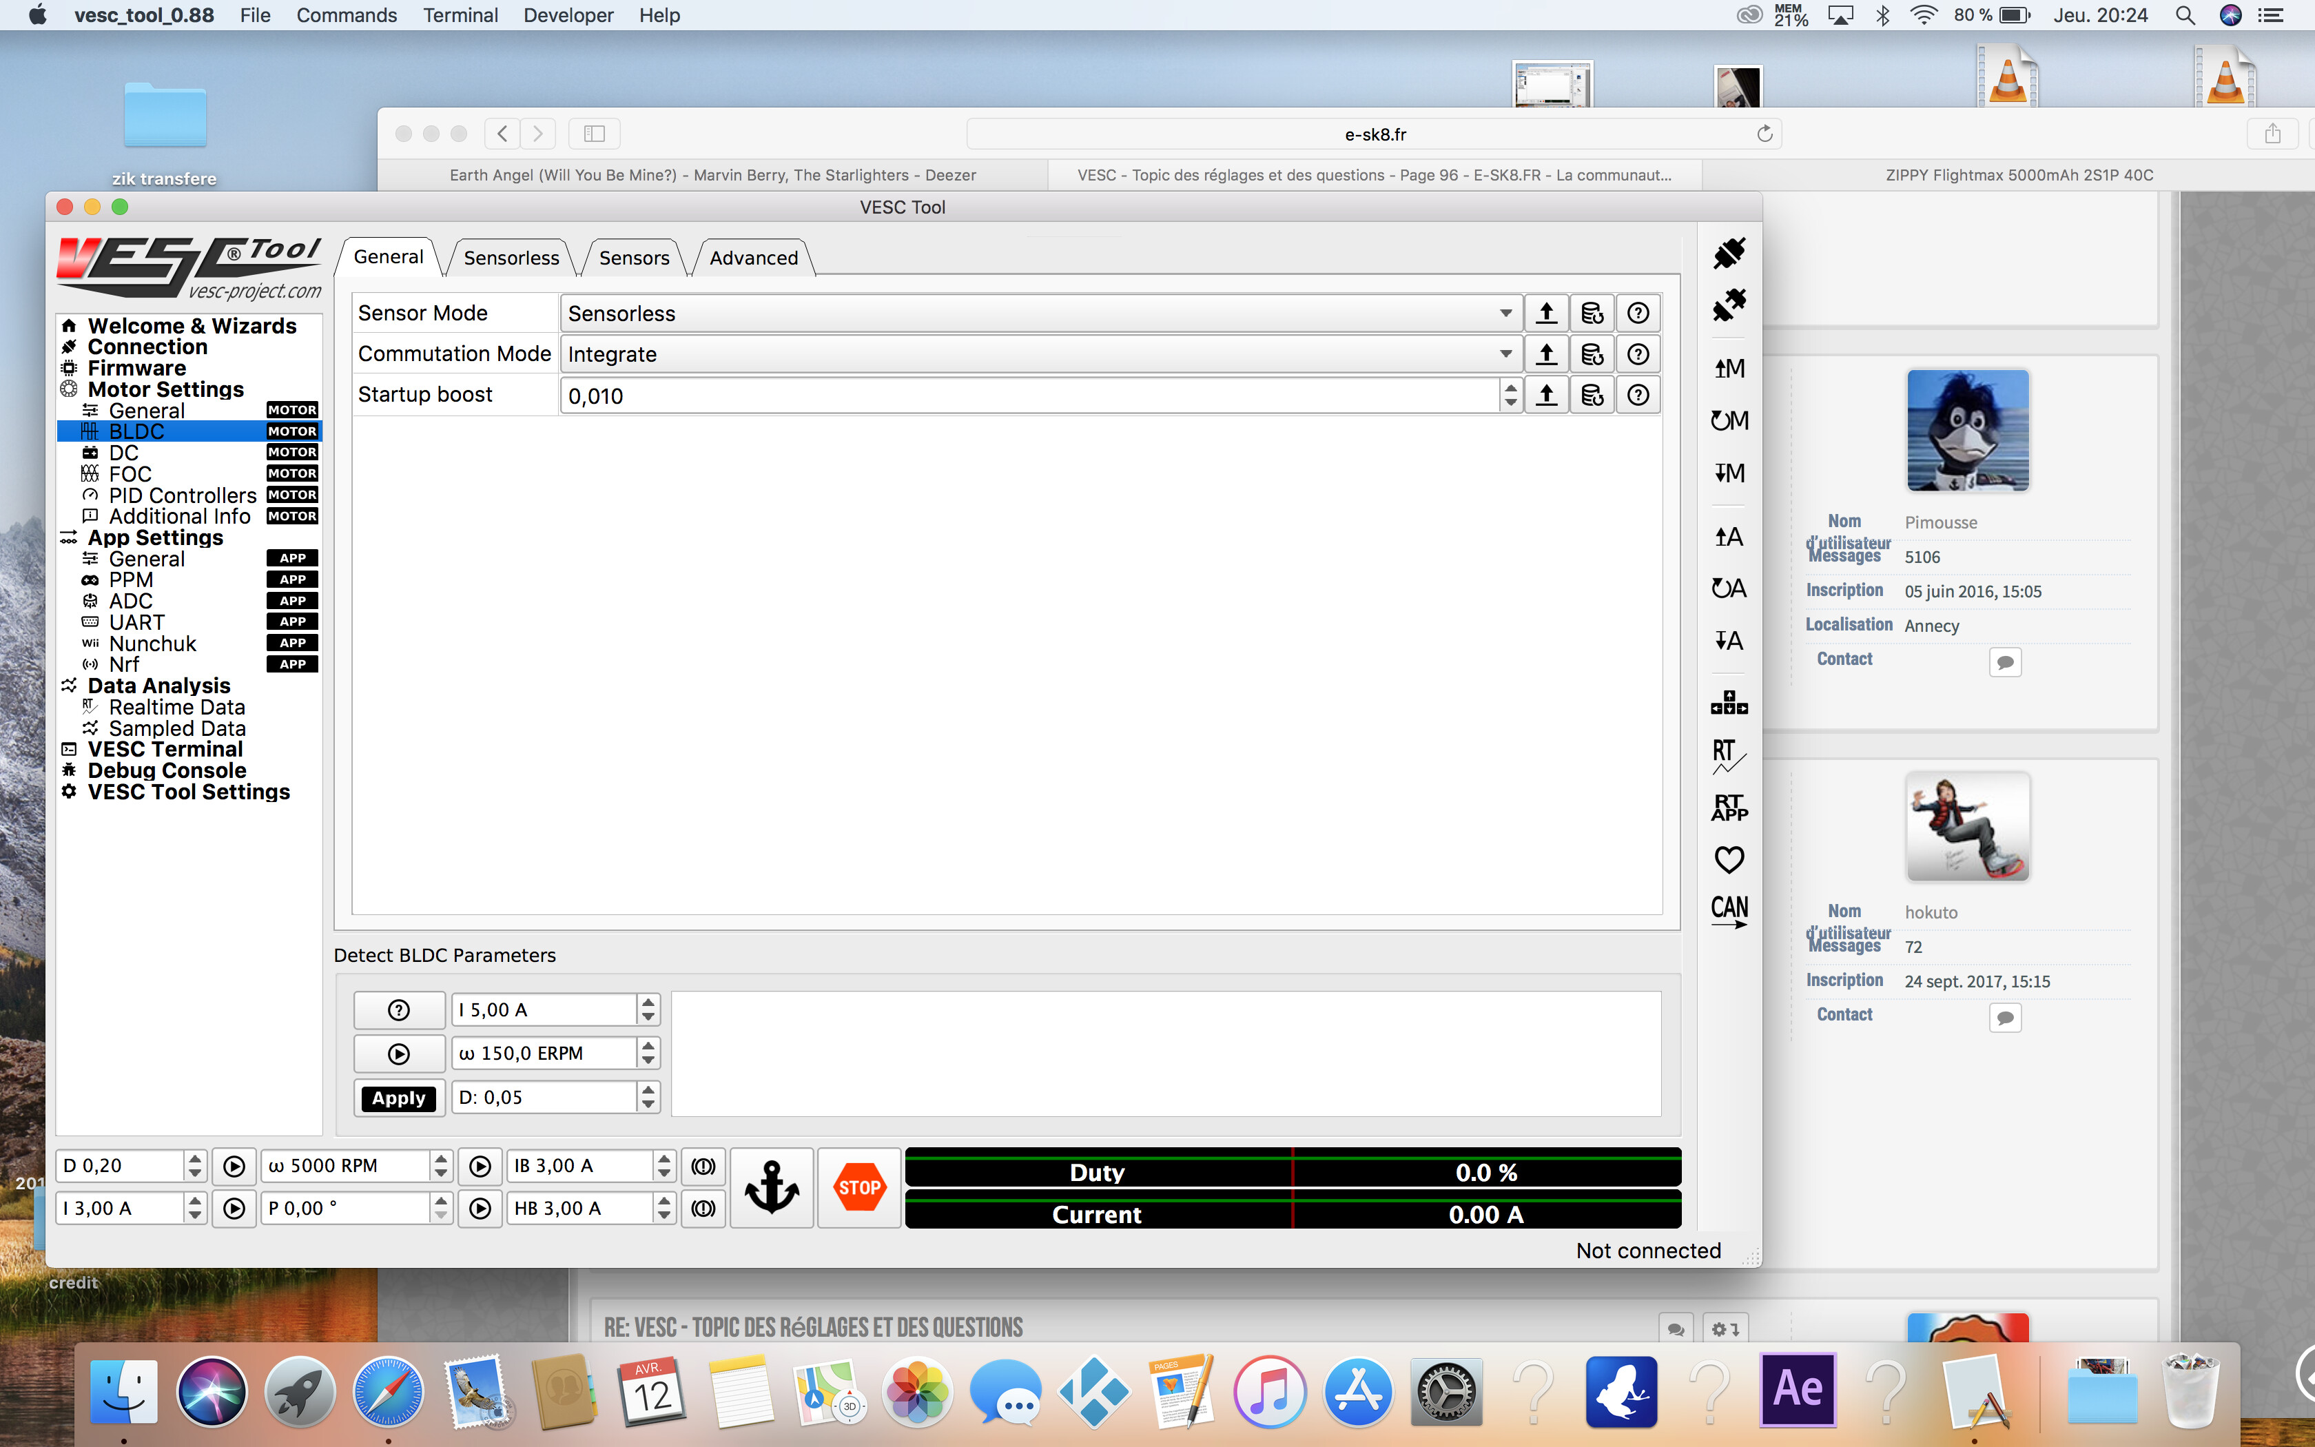Image resolution: width=2315 pixels, height=1447 pixels.
Task: Click Read Motor Configuration (↑M) icon
Action: coord(1729,369)
